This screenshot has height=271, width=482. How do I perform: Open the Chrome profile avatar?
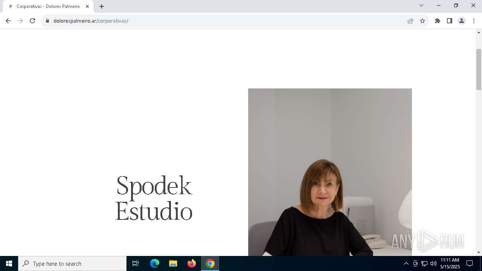(462, 21)
